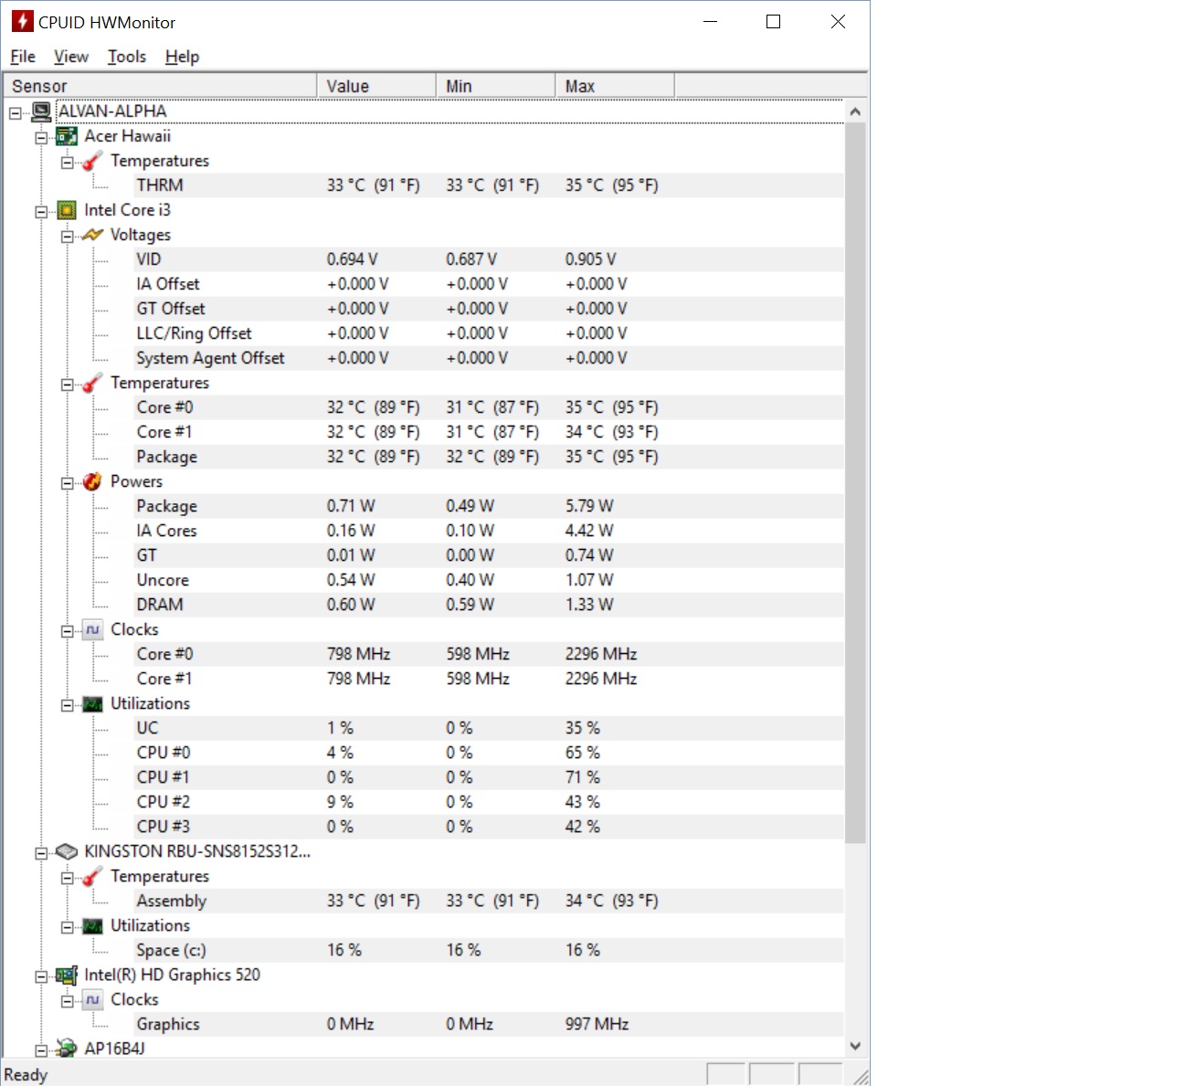This screenshot has height=1086, width=1184.
Task: Select Core #0 temperature row
Action: click(489, 407)
